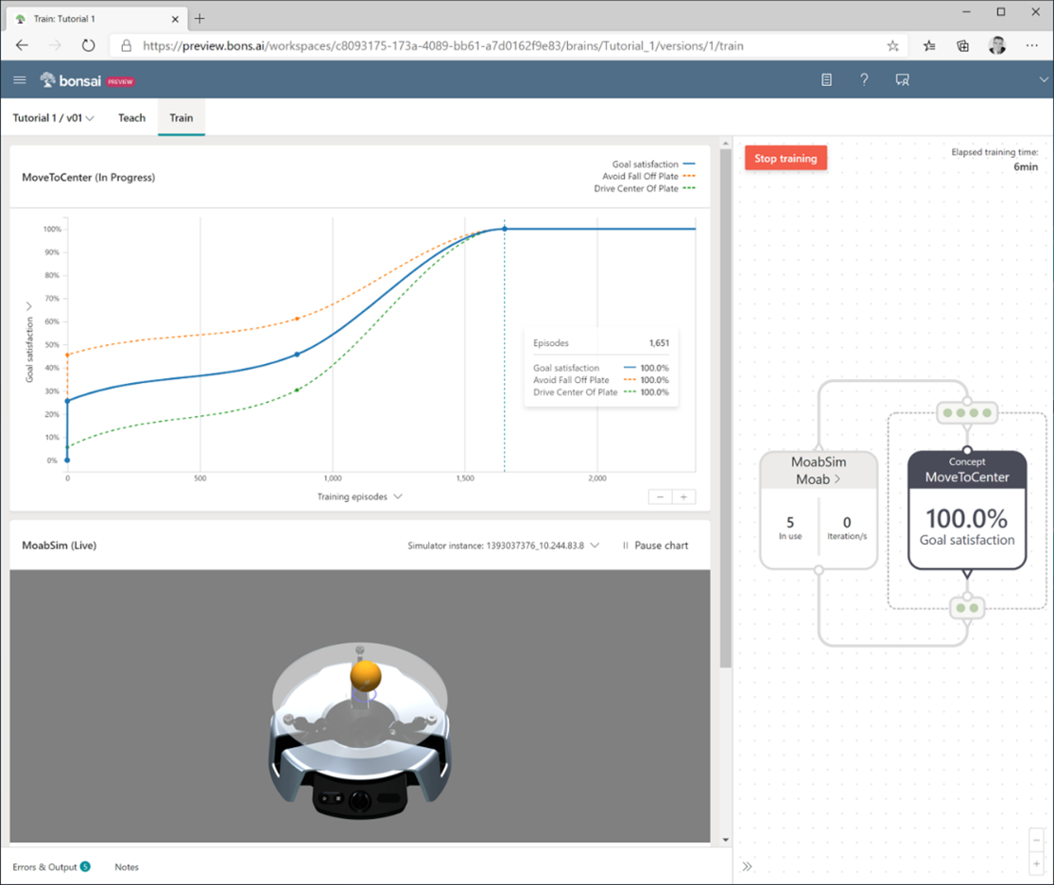Expand the header chevron at far right
1054x885 pixels.
point(1044,80)
